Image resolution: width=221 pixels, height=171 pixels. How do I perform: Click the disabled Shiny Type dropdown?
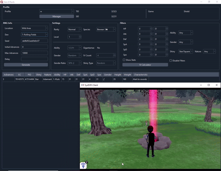tap(106, 63)
